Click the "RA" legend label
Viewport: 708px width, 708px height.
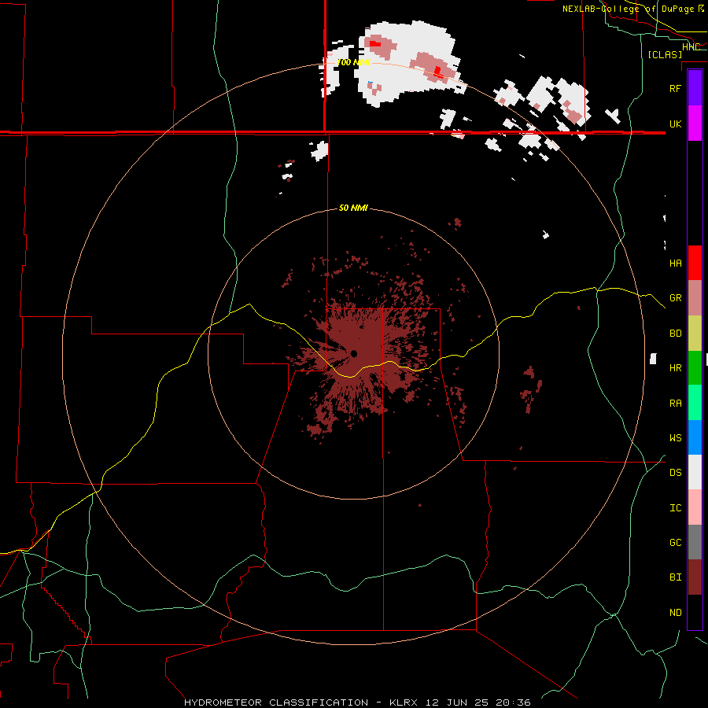click(x=675, y=403)
